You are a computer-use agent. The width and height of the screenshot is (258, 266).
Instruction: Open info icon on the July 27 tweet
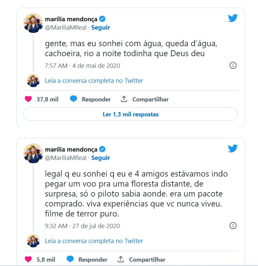[233, 226]
